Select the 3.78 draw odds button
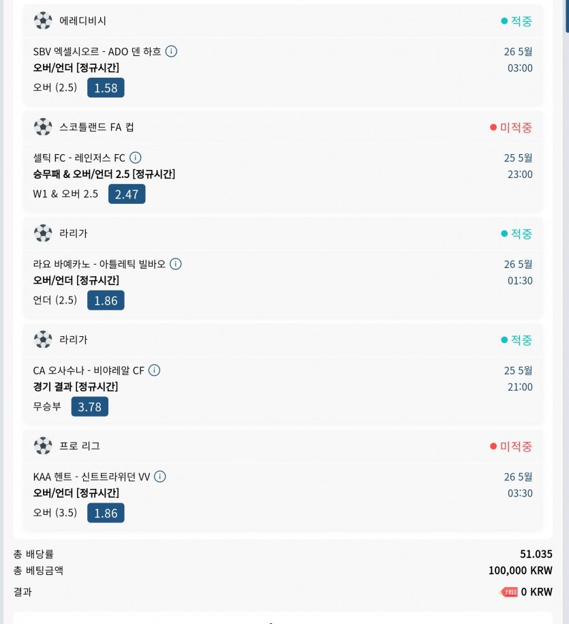 pos(89,407)
